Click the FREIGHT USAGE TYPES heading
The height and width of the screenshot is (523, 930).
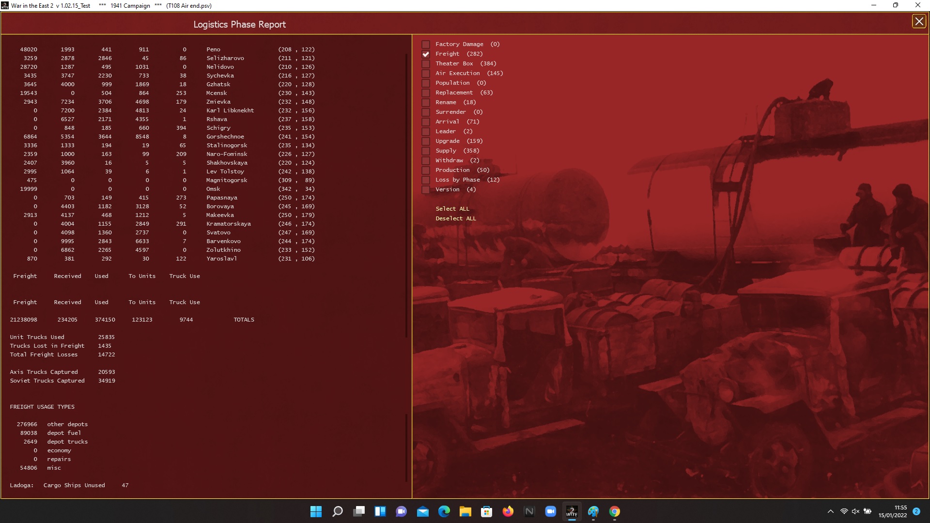[x=42, y=407]
